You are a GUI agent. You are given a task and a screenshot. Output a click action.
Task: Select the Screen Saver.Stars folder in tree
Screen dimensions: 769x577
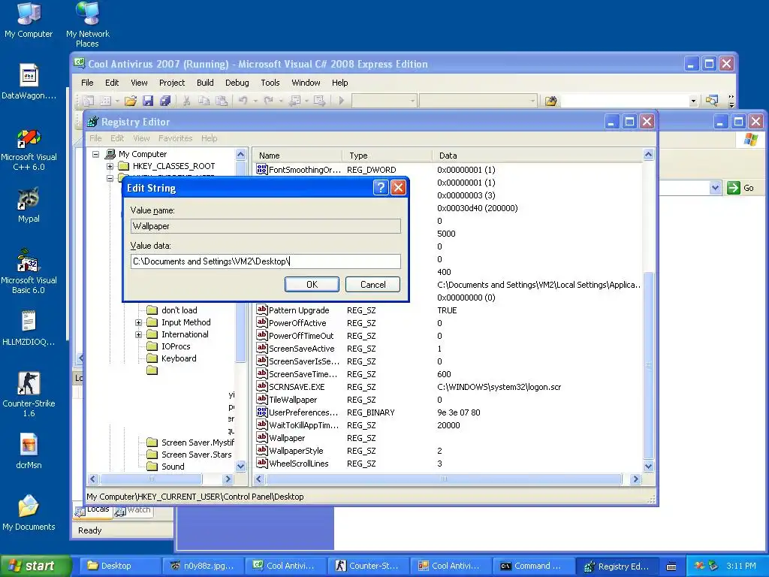point(189,455)
